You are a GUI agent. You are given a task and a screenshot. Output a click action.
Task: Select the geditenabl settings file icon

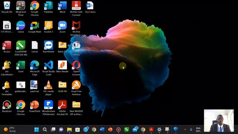(21, 87)
